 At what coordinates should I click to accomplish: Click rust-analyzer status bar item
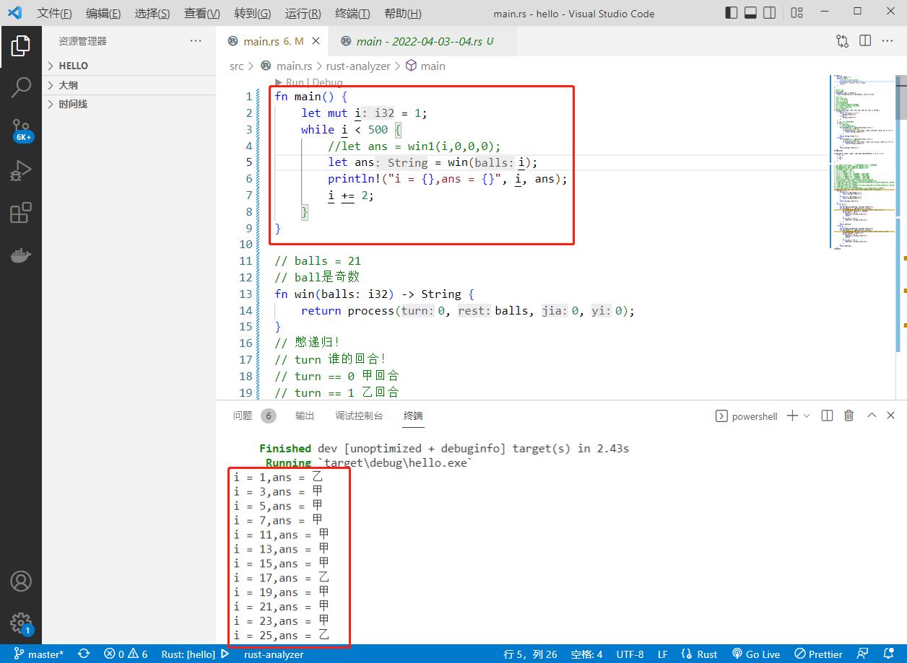tap(274, 654)
